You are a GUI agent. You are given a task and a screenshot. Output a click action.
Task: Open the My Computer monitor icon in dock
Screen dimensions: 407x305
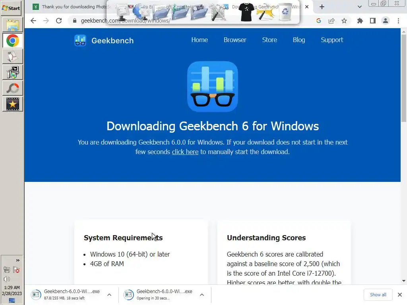[x=122, y=12]
